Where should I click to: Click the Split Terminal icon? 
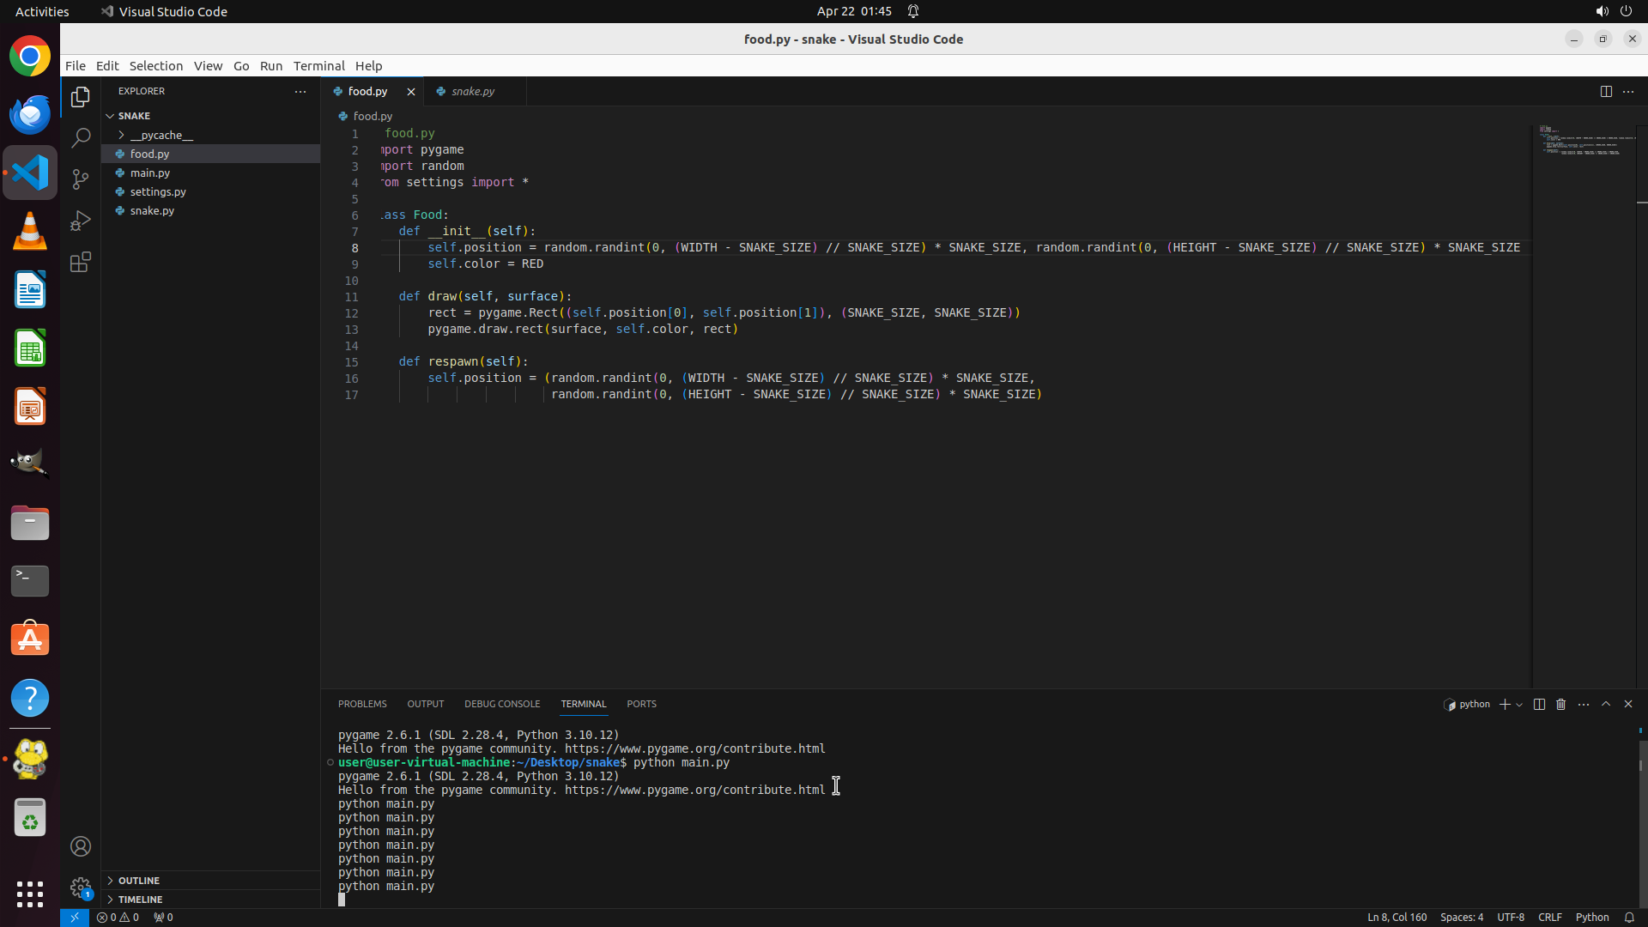pyautogui.click(x=1539, y=704)
